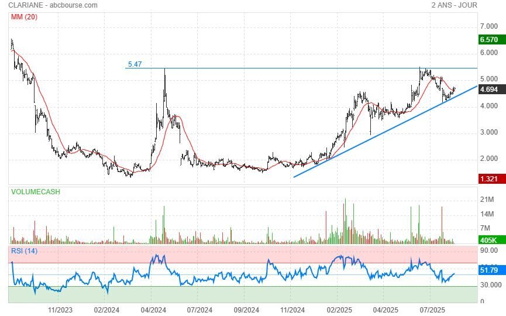The width and height of the screenshot is (506, 316).
Task: Click the black 4.694 current price tag
Action: pos(488,90)
